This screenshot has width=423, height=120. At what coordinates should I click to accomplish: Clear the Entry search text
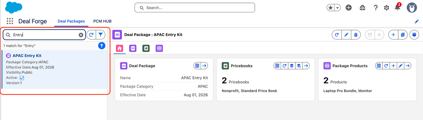click(x=81, y=35)
